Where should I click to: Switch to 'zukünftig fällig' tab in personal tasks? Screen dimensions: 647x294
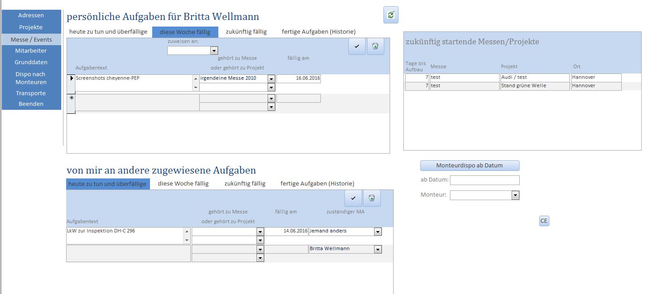[x=246, y=32]
